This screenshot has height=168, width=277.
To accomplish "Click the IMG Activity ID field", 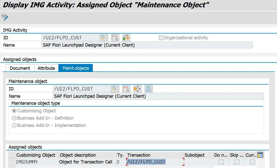I will pos(71,38).
